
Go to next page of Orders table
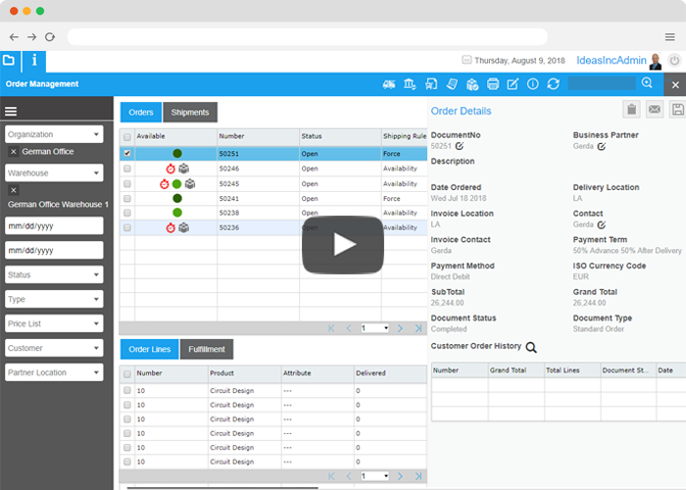400,328
